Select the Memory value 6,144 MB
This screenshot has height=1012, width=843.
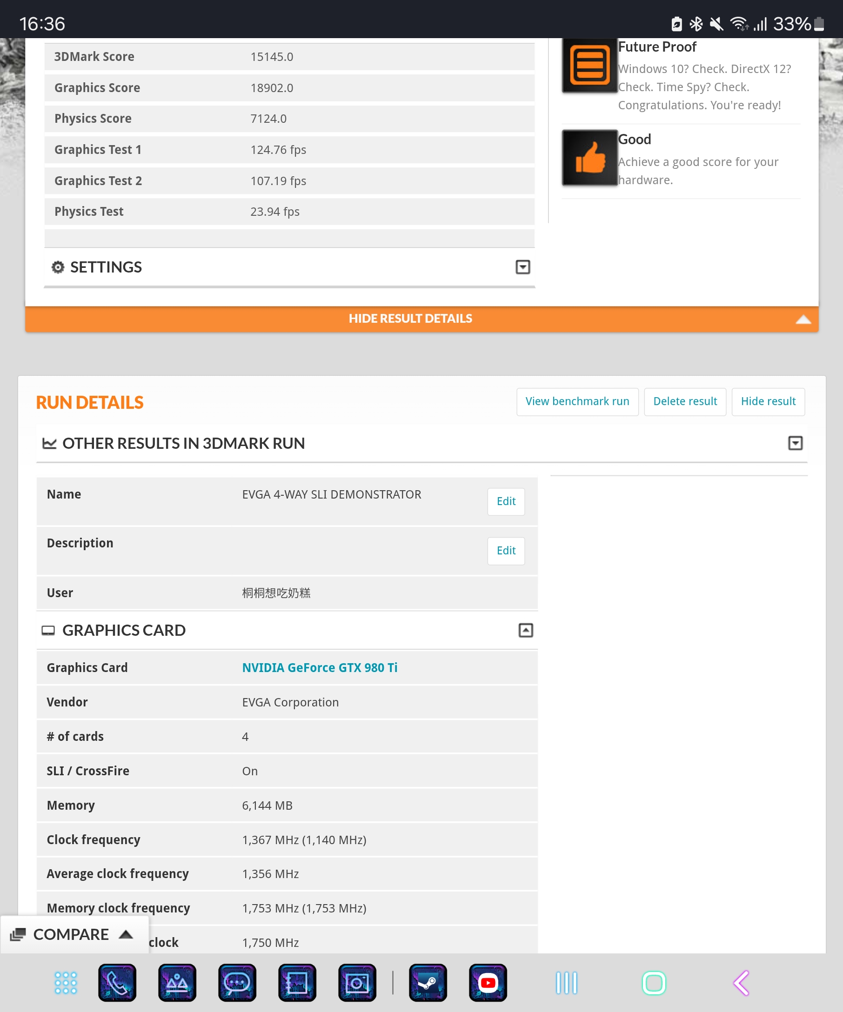(x=267, y=805)
